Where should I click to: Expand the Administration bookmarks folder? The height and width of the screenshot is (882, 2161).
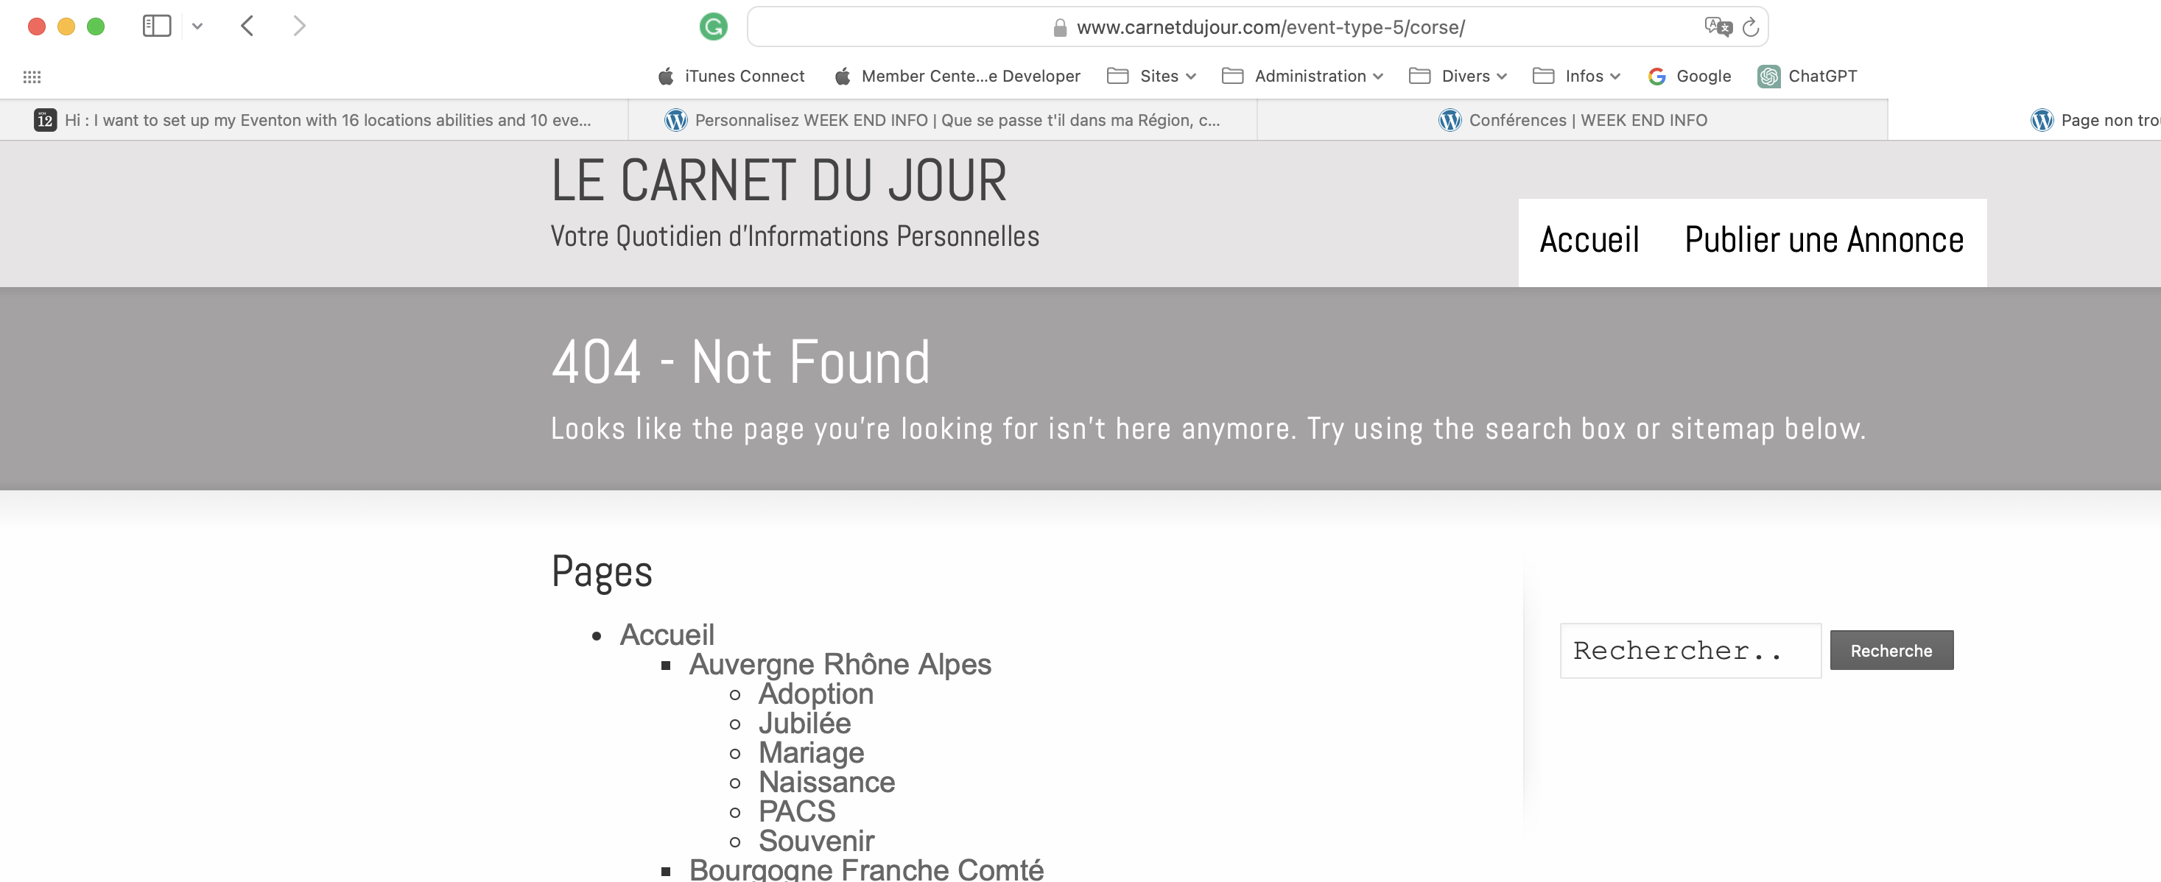tap(1302, 77)
